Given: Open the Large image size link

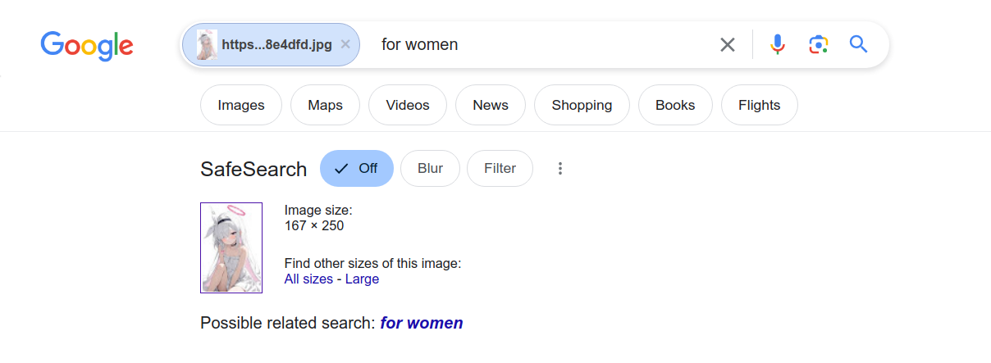Looking at the screenshot, I should tap(362, 279).
